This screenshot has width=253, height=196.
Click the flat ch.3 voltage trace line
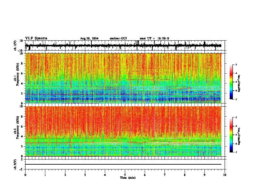(123, 164)
